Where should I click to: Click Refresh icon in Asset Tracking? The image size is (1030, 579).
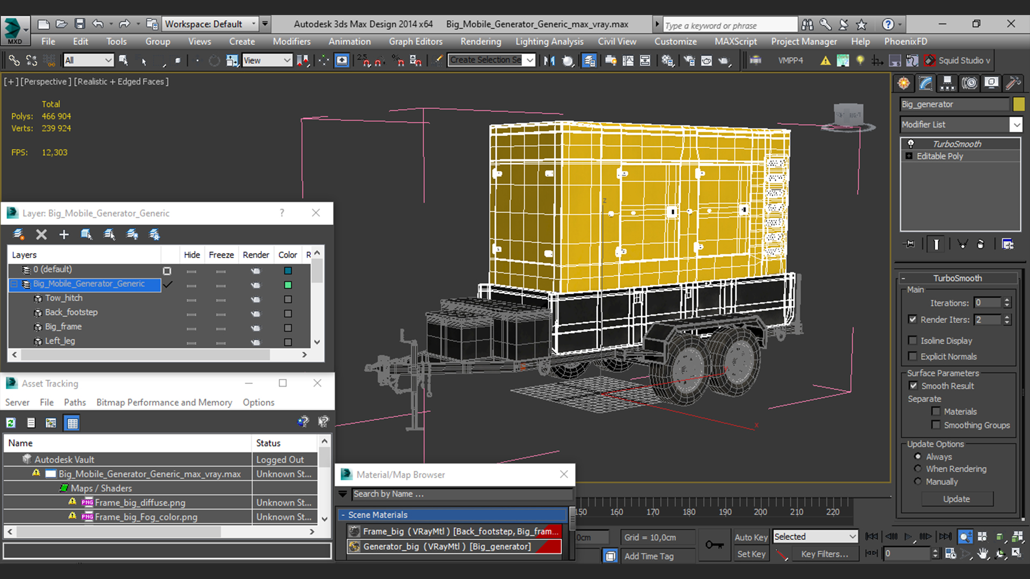coord(11,423)
